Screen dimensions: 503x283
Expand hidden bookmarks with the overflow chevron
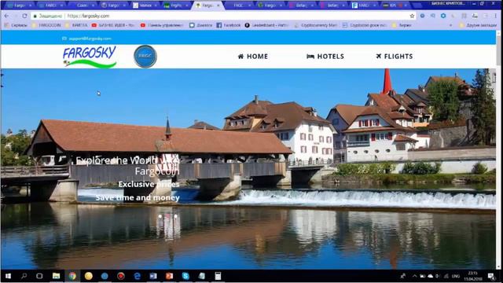450,25
